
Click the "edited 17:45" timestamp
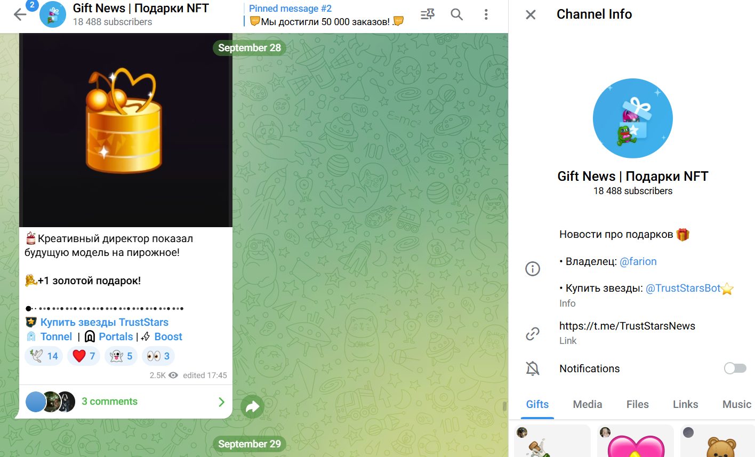tap(205, 375)
